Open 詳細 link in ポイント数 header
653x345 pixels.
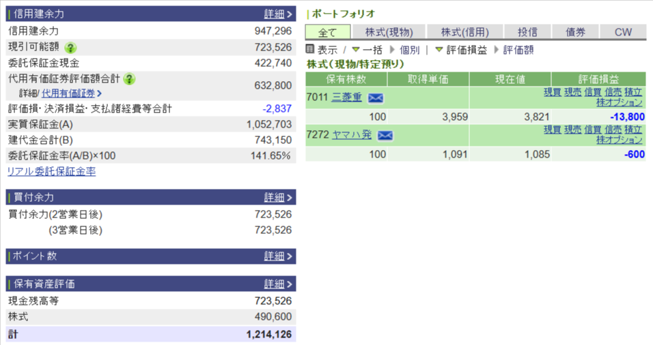(x=278, y=256)
